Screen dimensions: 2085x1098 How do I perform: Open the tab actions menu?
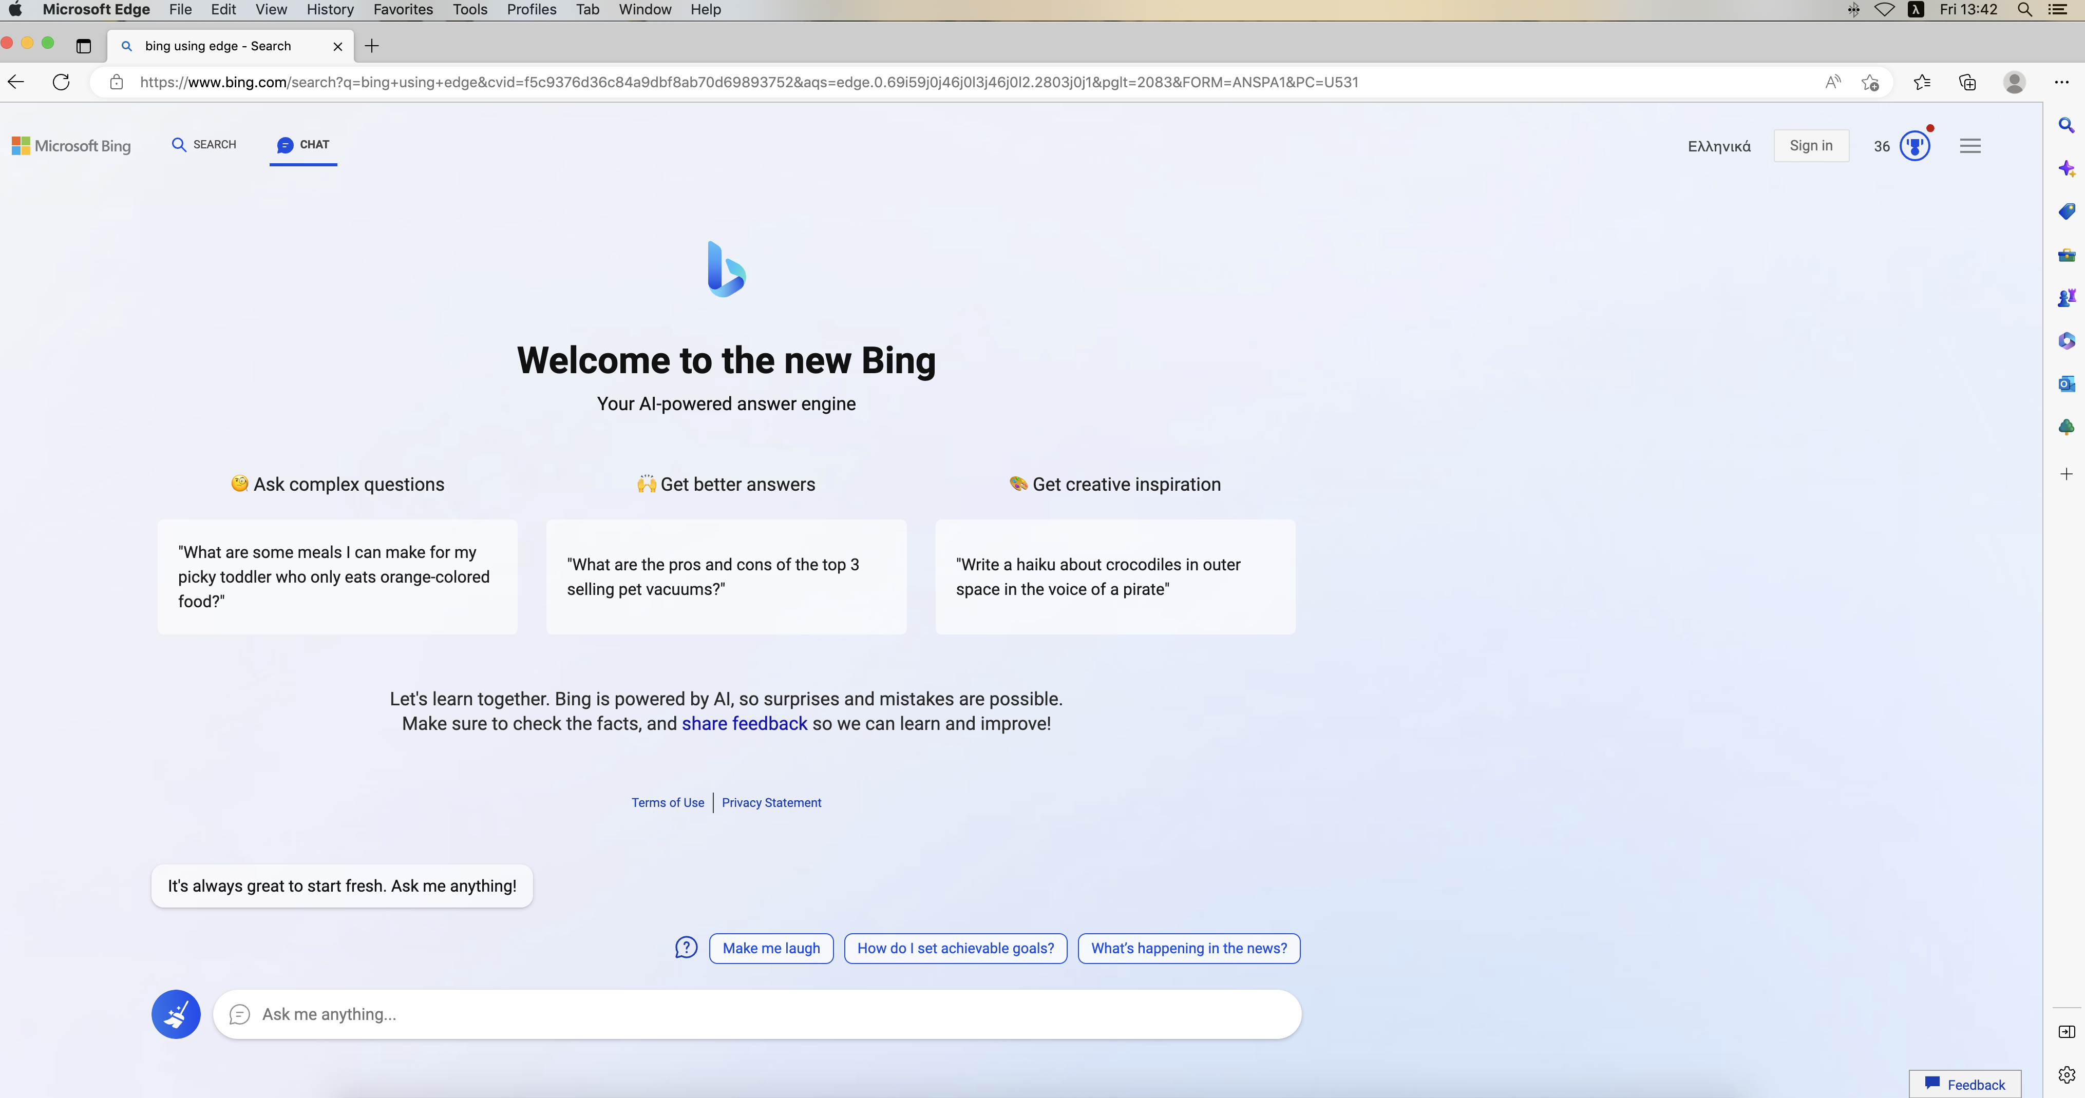[83, 46]
